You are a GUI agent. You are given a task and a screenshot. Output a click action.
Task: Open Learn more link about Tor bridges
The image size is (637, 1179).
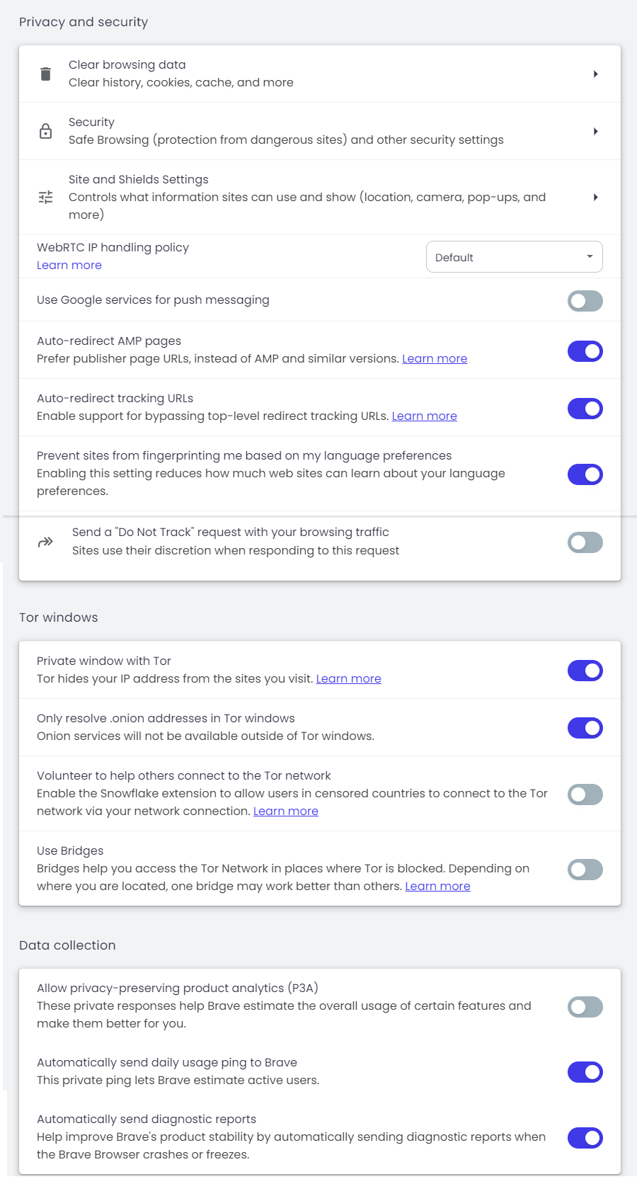pyautogui.click(x=437, y=886)
